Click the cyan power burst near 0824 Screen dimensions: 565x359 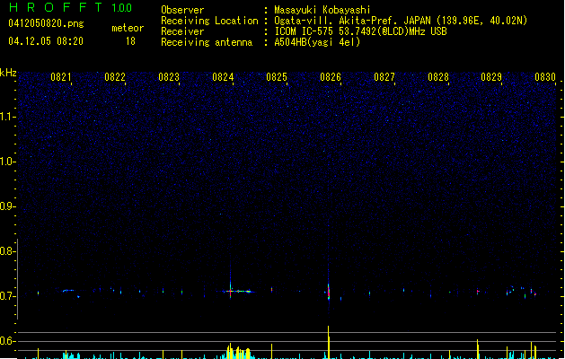(239, 352)
